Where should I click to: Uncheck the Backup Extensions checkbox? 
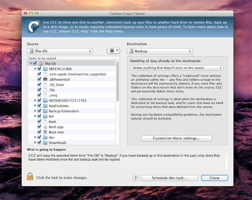point(39,111)
